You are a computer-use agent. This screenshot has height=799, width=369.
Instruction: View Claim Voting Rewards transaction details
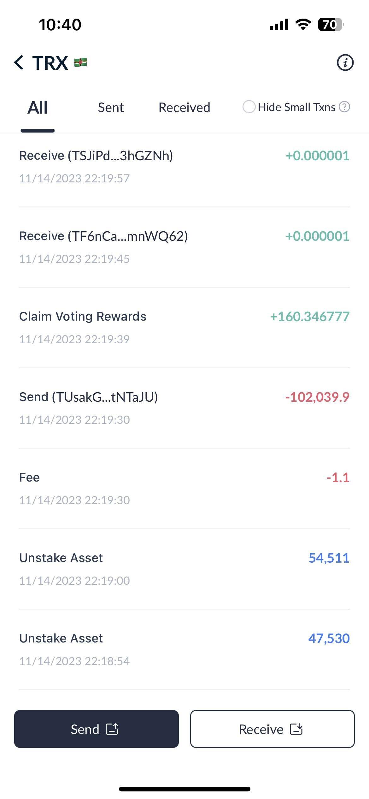pos(184,328)
